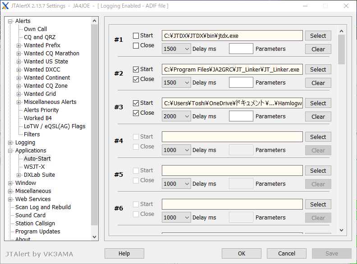
Task: Click Select button for JT_Linker entry #2
Action: pyautogui.click(x=318, y=69)
